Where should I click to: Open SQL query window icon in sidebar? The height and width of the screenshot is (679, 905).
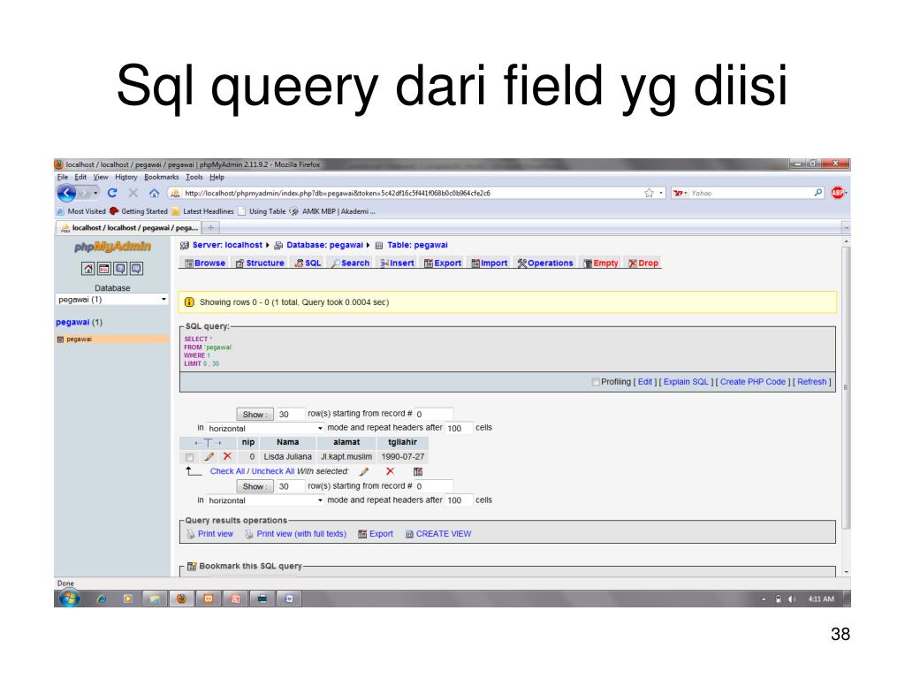(104, 269)
